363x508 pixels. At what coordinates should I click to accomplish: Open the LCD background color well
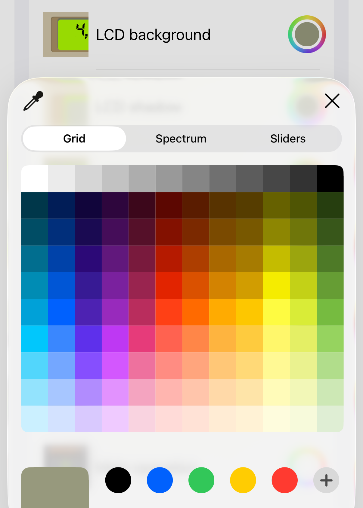(x=307, y=34)
